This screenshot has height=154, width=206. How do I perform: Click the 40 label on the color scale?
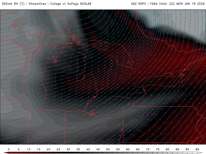click(88, 149)
